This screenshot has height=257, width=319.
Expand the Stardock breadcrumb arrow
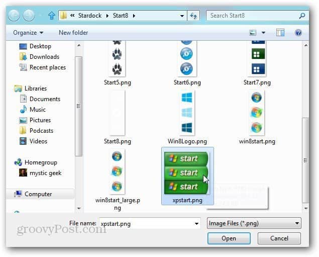click(x=107, y=16)
